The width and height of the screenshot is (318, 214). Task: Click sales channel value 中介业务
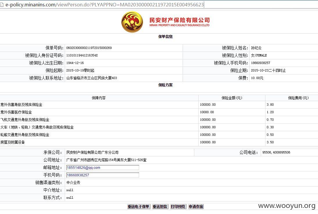pos(73,183)
